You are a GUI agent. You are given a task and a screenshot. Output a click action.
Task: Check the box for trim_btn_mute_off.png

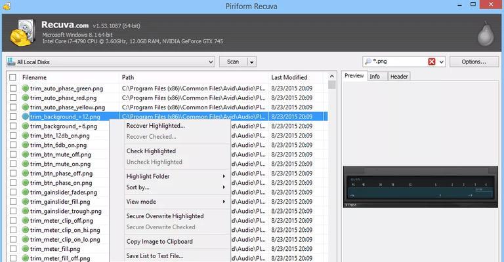click(x=13, y=155)
